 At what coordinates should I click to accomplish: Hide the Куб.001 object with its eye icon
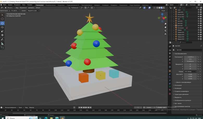point(199,21)
